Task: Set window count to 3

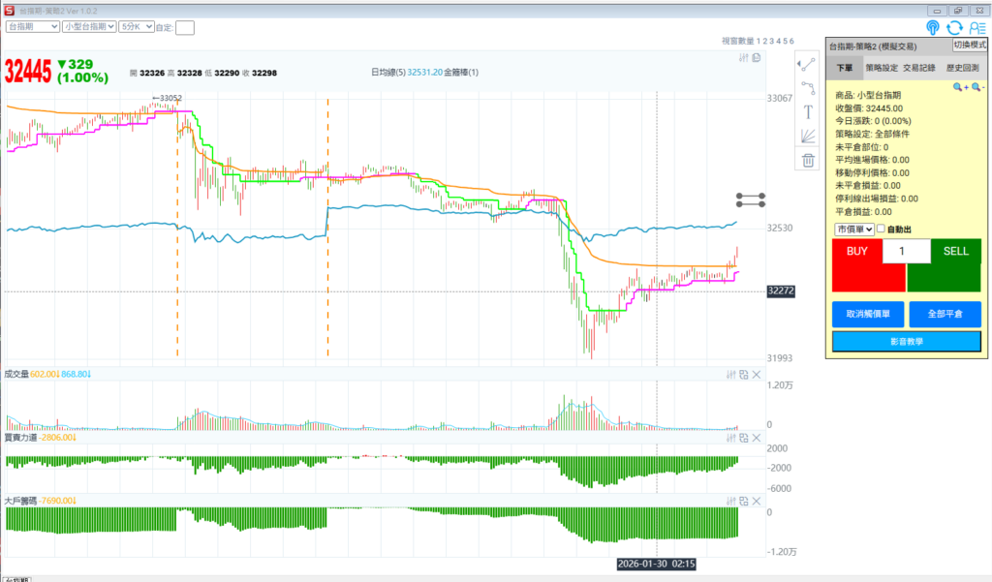Action: [x=773, y=41]
